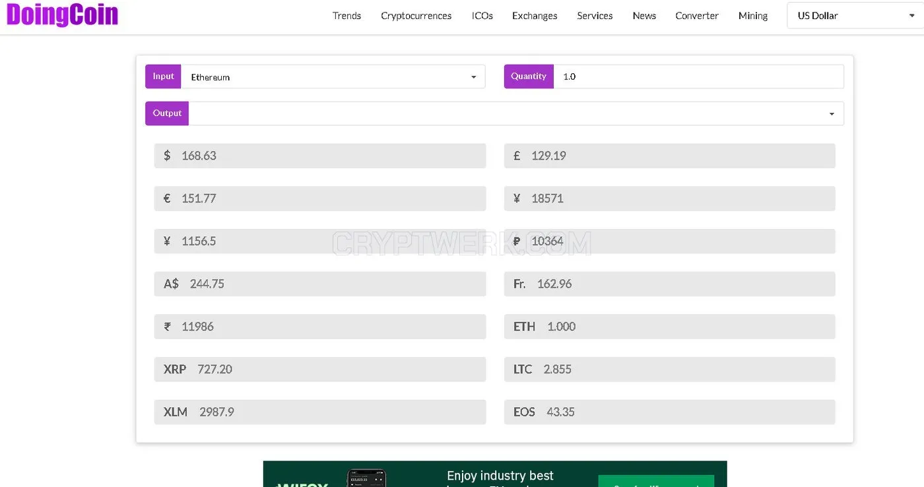Click the ruble value 10364 field
The height and width of the screenshot is (487, 924).
670,241
